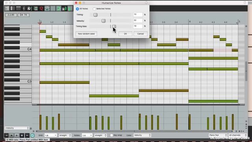Click the green icon beside Humanize dialog
The width and height of the screenshot is (252, 142).
point(70,8)
